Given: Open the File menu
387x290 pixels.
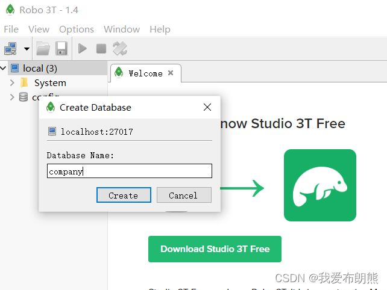Looking at the screenshot, I should (11, 29).
